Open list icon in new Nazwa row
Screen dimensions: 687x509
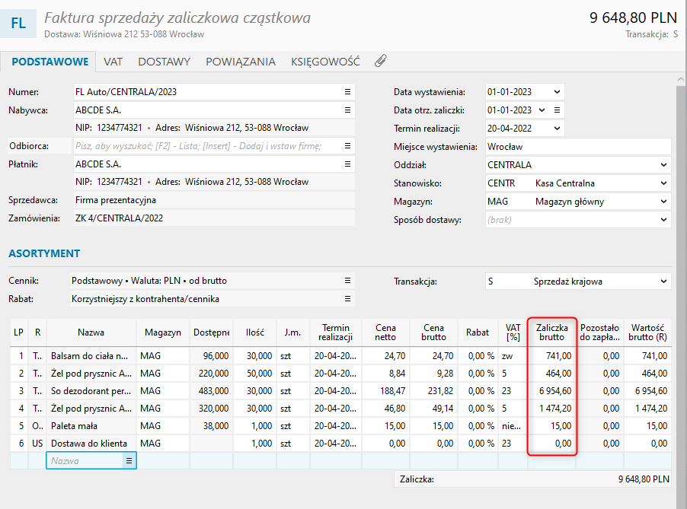pyautogui.click(x=129, y=461)
